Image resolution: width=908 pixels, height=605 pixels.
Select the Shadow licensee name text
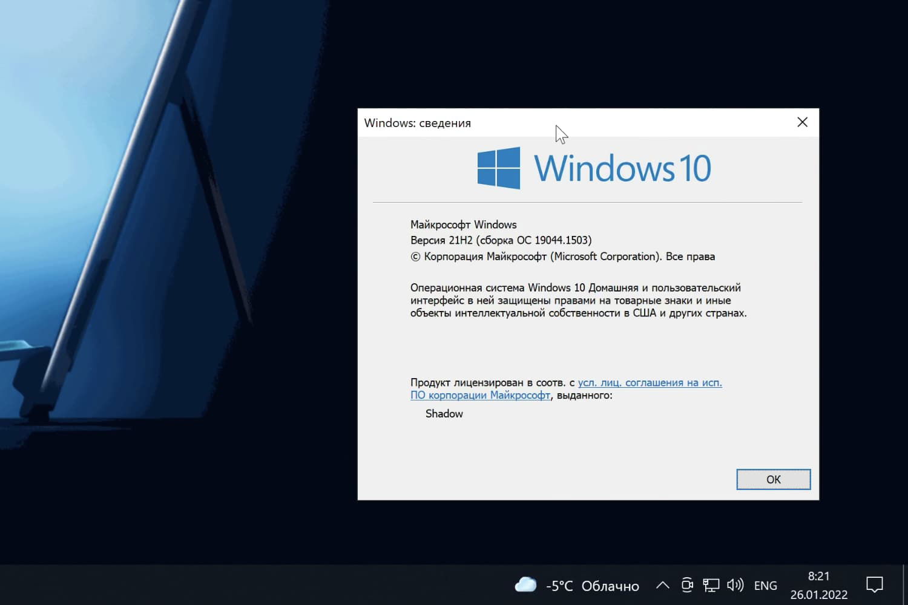coord(444,414)
